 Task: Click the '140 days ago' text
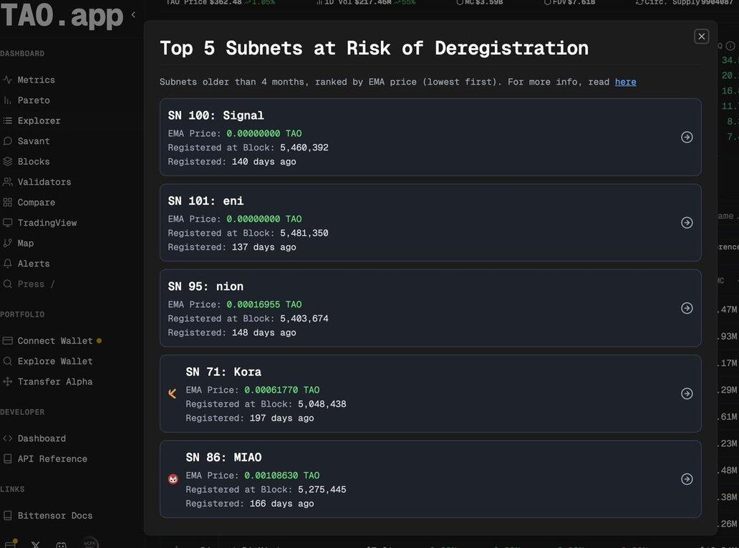coord(264,162)
